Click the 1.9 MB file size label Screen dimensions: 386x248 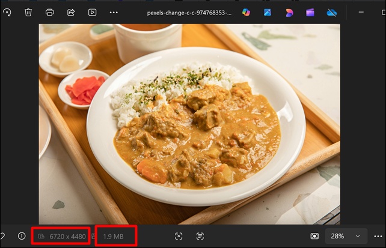114,237
